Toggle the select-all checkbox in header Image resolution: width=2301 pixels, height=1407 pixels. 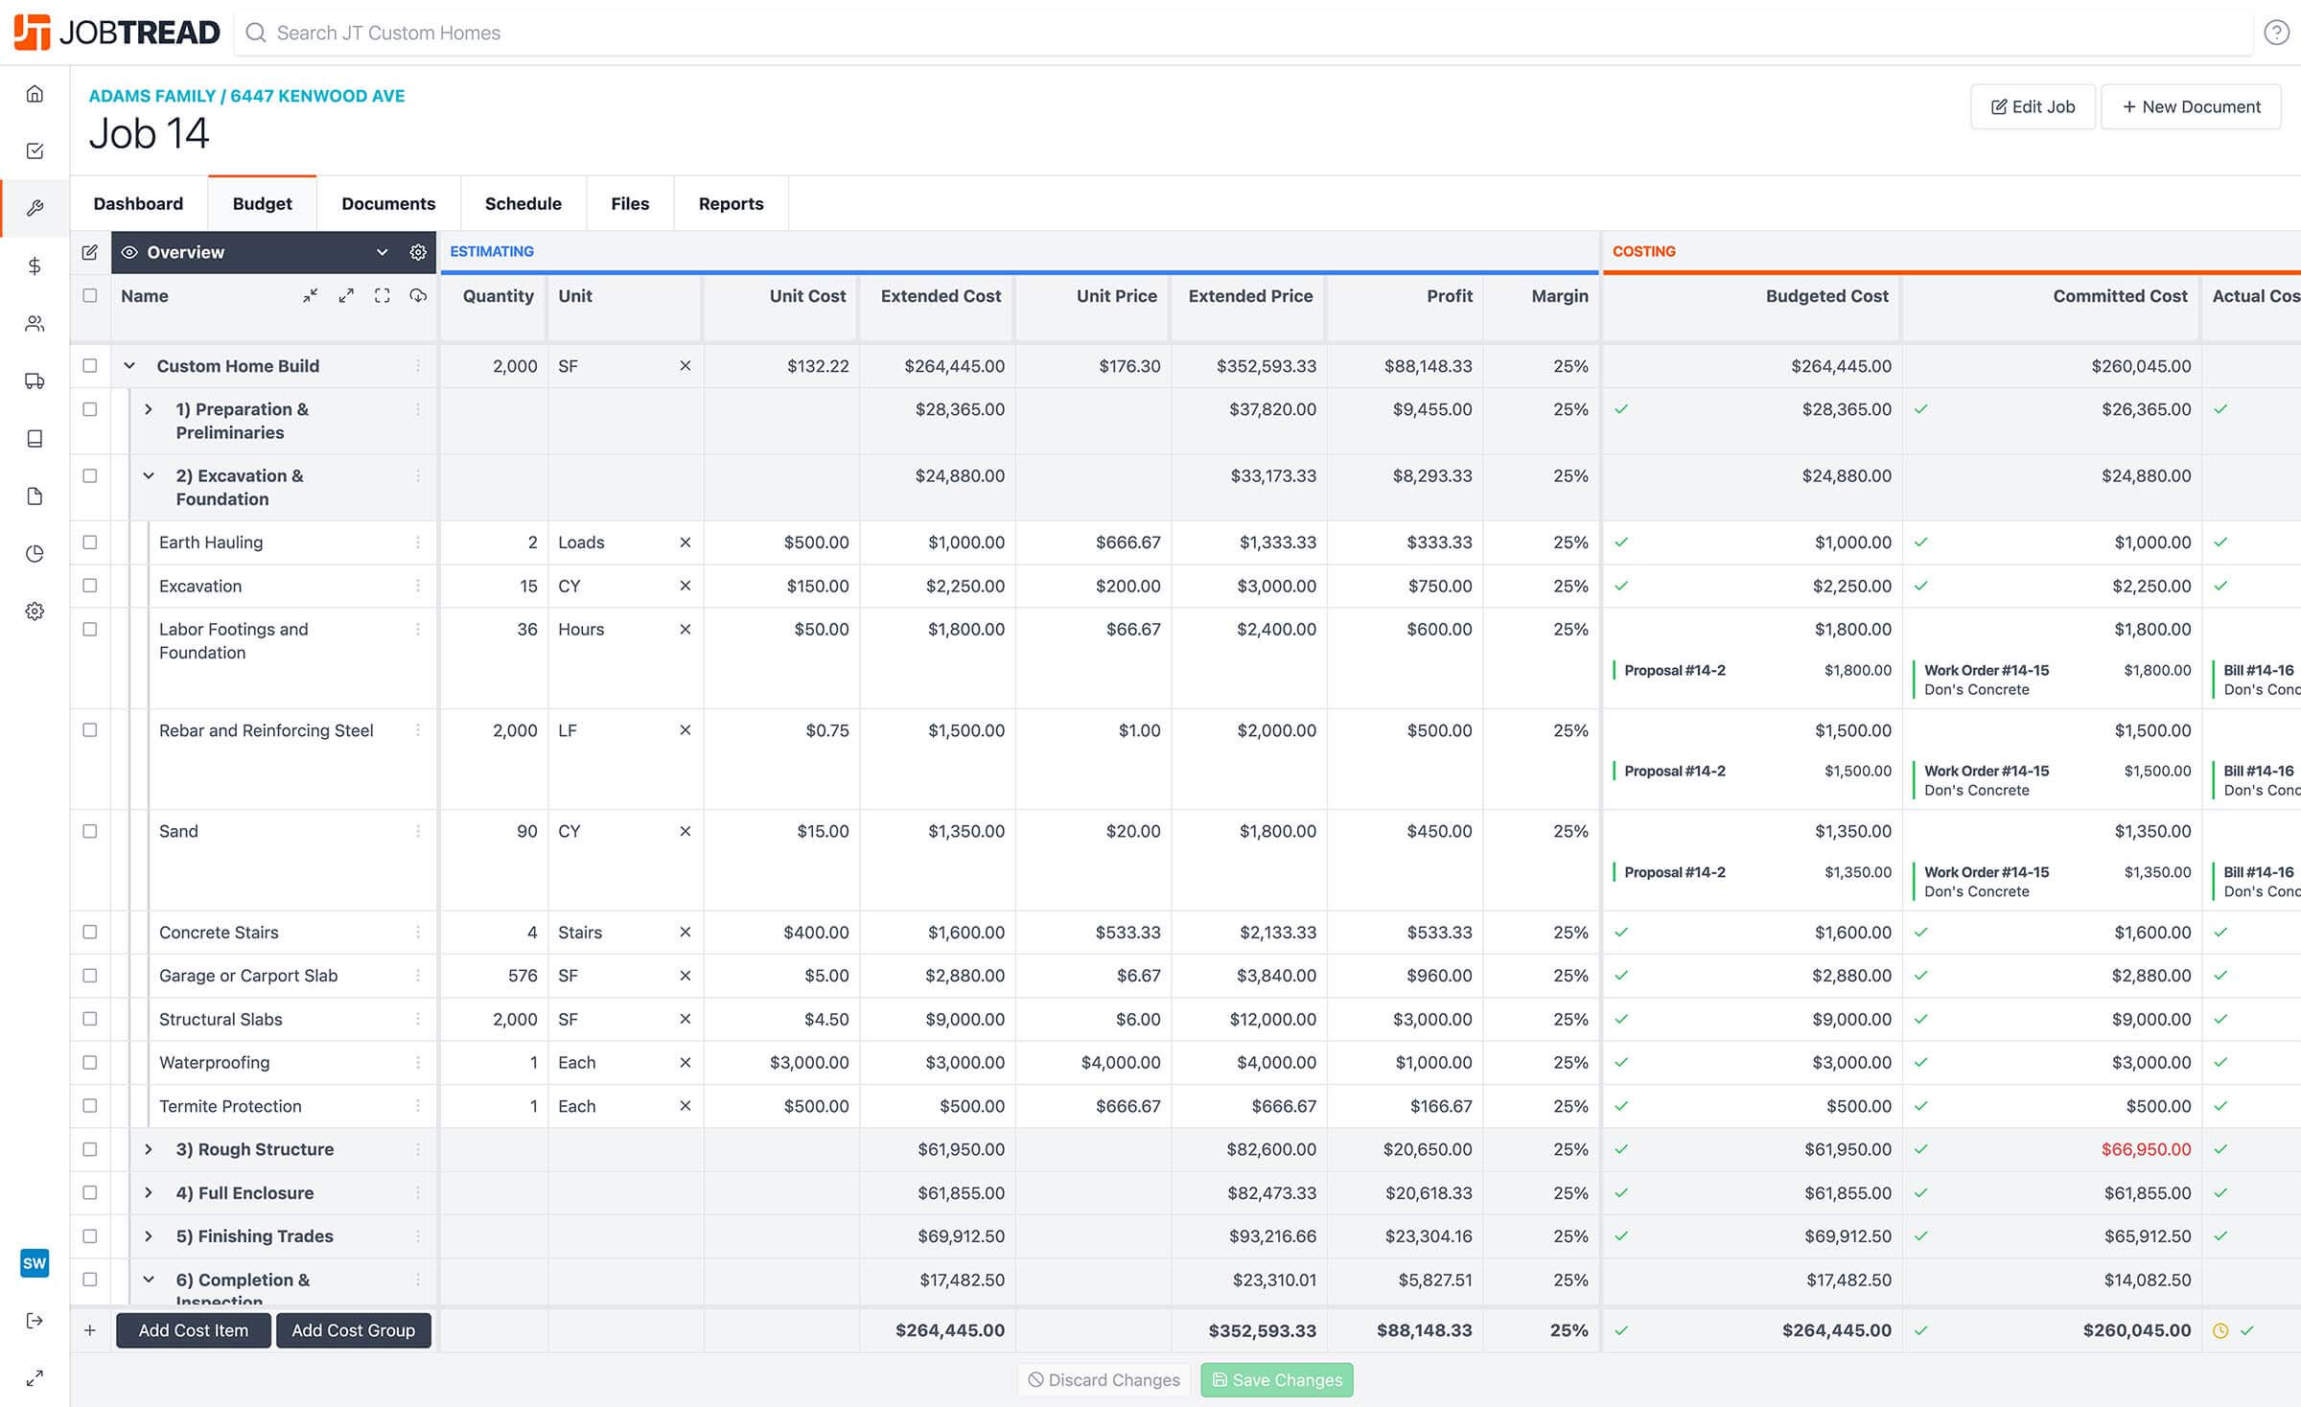tap(90, 296)
